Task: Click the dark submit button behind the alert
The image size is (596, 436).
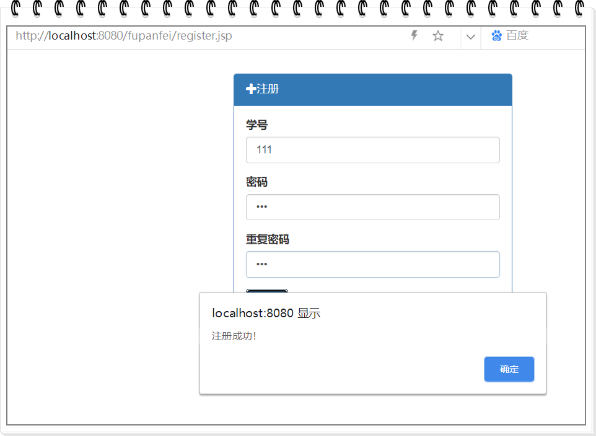Action: (267, 291)
